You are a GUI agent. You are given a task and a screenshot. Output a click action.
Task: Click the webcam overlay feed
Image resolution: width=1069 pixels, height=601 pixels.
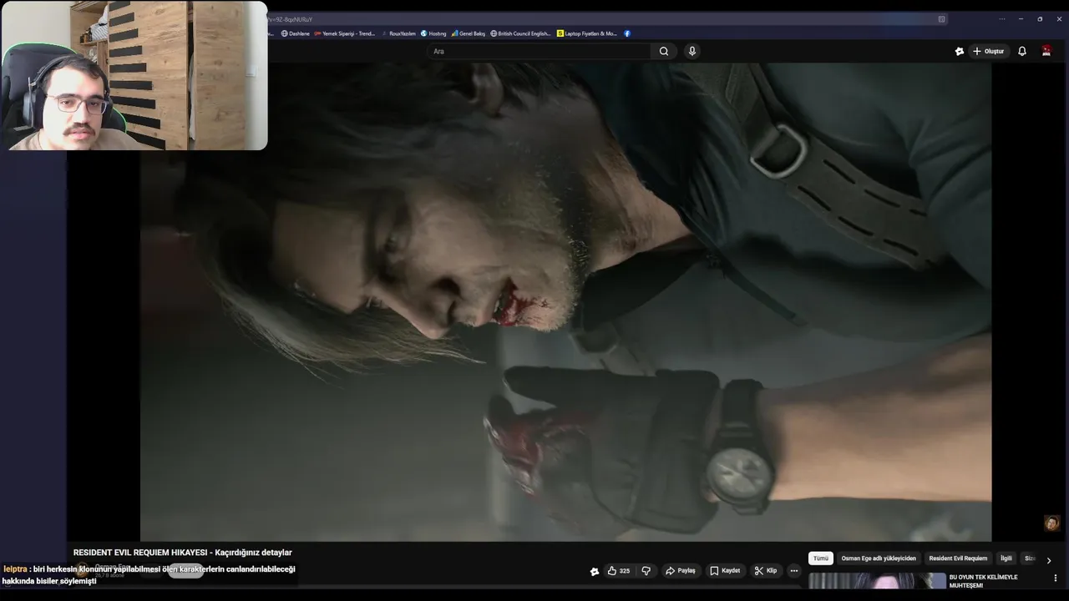tap(134, 75)
